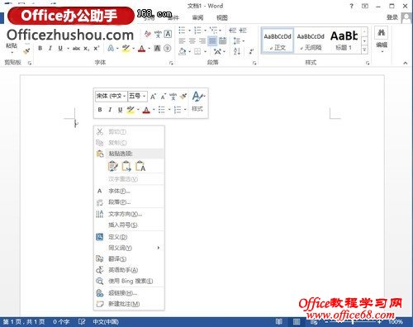
Task: Toggle superscript formatting in the ribbon
Action: 96,48
